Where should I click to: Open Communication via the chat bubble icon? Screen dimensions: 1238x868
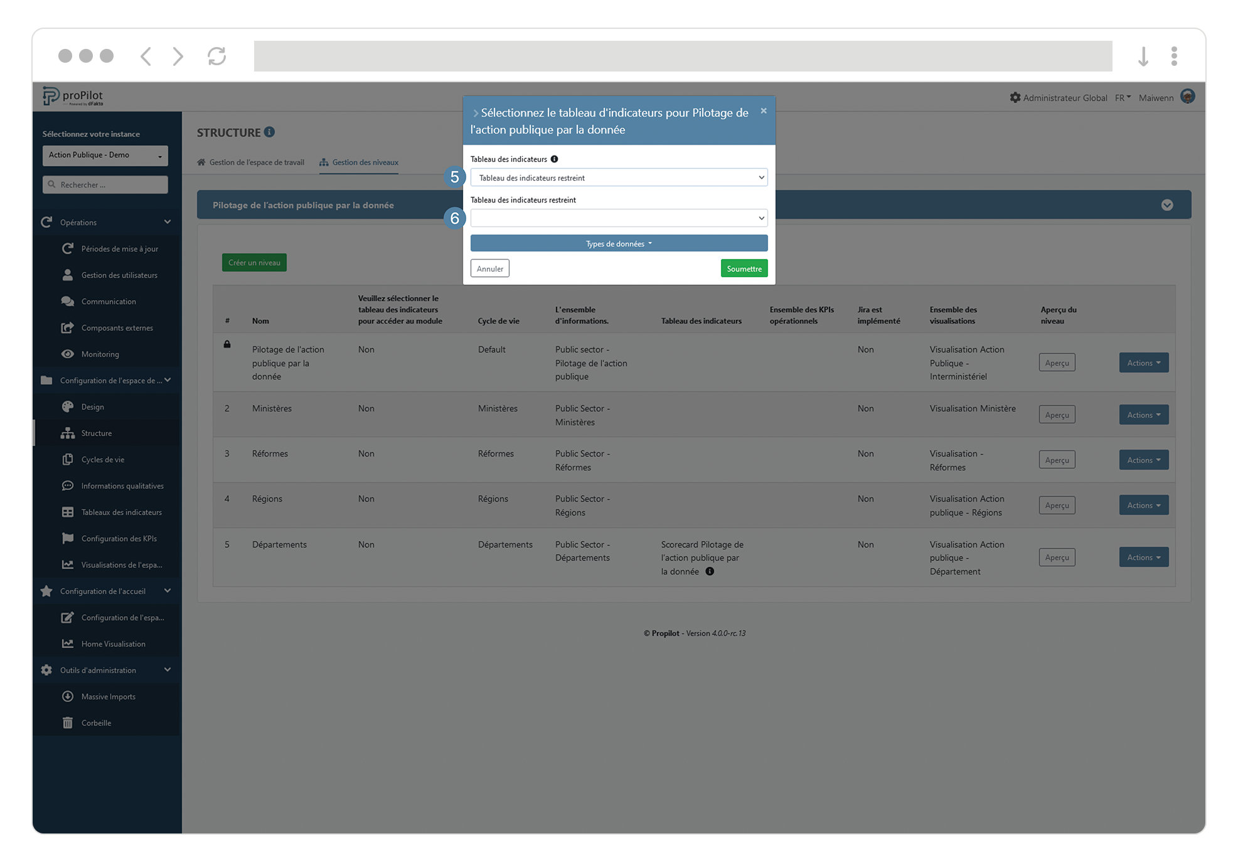[68, 301]
